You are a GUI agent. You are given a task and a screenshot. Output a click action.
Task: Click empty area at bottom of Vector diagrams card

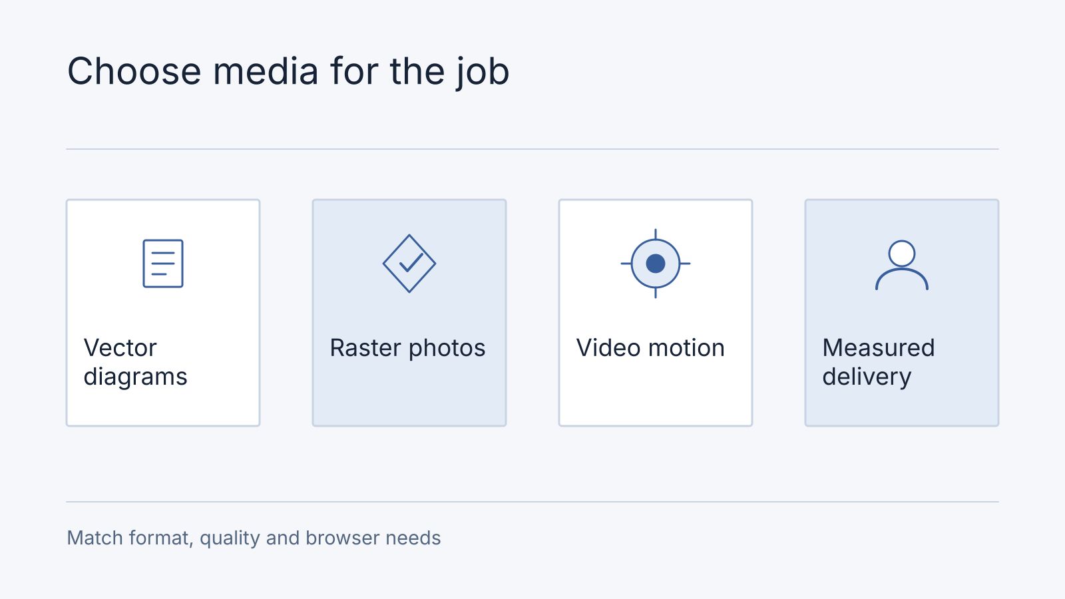(163, 408)
